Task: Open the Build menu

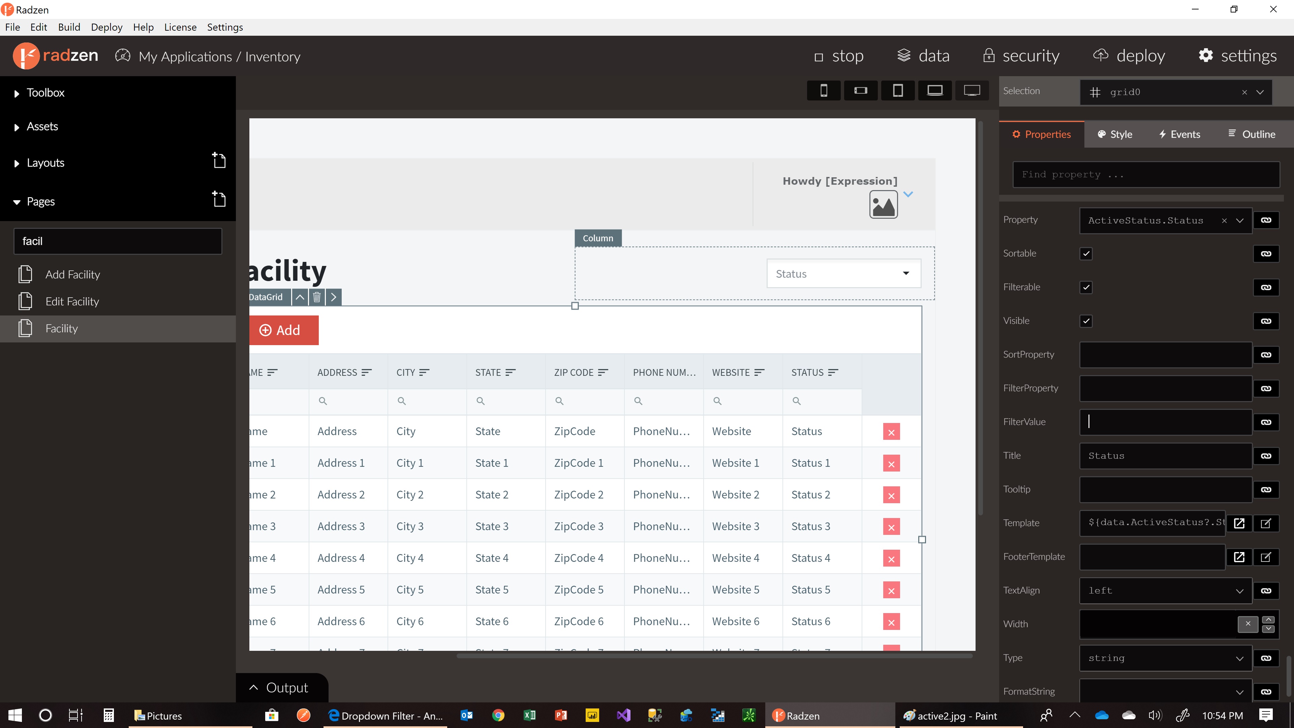Action: point(69,27)
